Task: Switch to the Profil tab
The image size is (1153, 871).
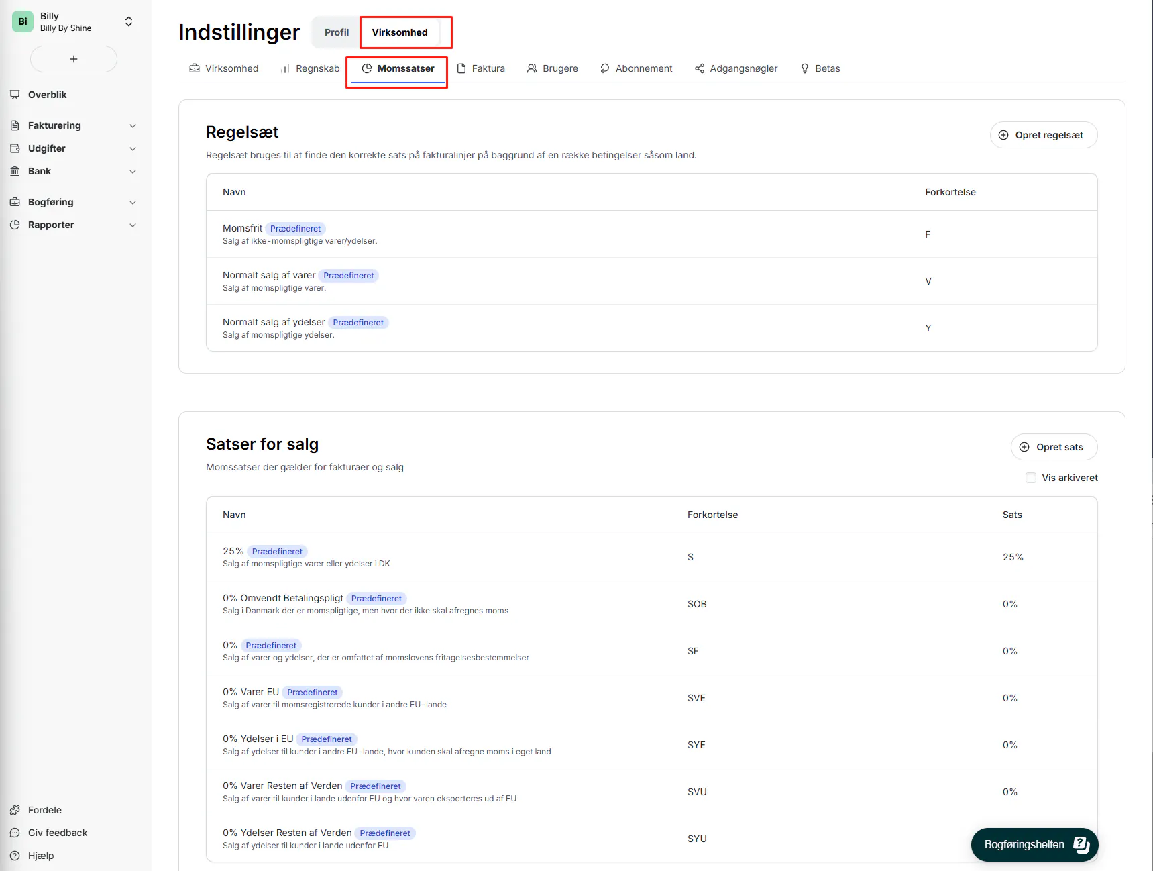Action: pos(337,32)
